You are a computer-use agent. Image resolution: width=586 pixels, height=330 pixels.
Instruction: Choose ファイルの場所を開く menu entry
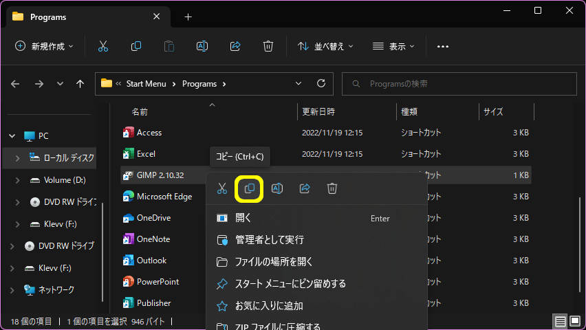pyautogui.click(x=274, y=262)
